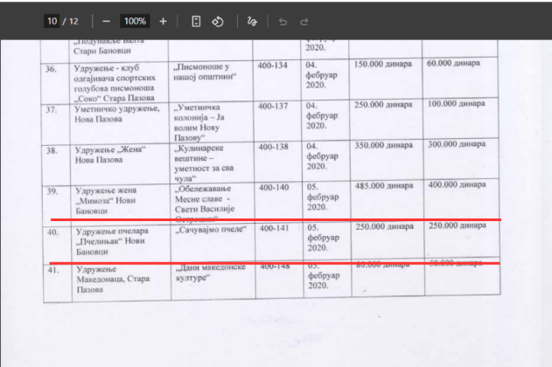Undo the last annotation
Screen dimensions: 552x367
pyautogui.click(x=283, y=20)
